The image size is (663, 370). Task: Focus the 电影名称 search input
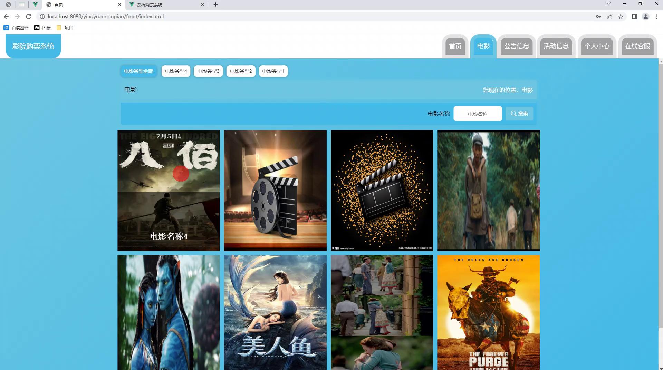point(478,114)
